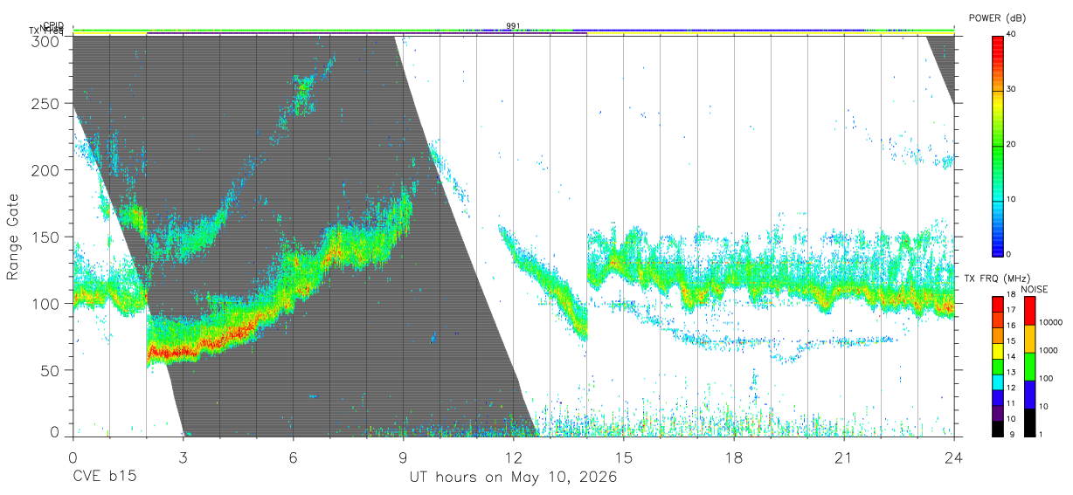Screen dimensions: 1073x495
Task: Click the range gate tick label '300'
Action: coord(47,41)
